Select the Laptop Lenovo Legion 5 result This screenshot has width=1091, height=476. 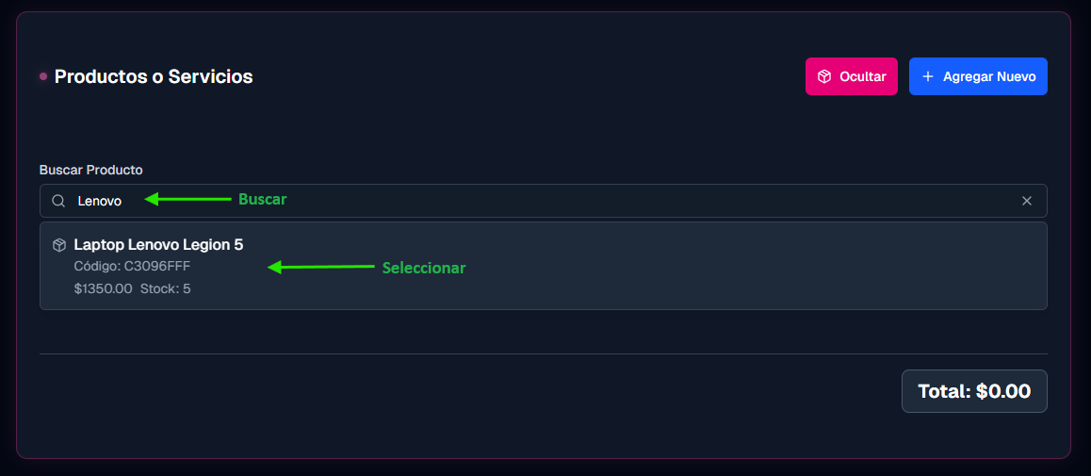coord(544,266)
